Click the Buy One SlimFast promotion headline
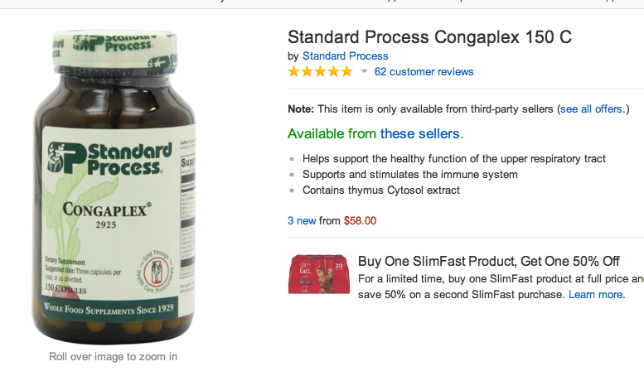 point(489,261)
